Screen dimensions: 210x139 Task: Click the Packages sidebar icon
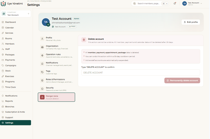3,55
